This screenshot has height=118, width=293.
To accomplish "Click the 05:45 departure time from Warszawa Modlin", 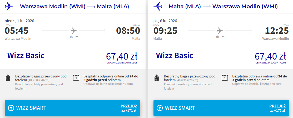I will 17,31.
